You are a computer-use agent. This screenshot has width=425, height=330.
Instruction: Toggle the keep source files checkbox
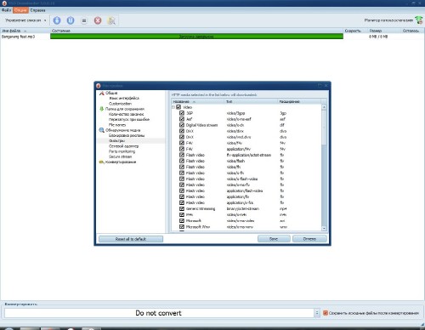click(x=326, y=313)
